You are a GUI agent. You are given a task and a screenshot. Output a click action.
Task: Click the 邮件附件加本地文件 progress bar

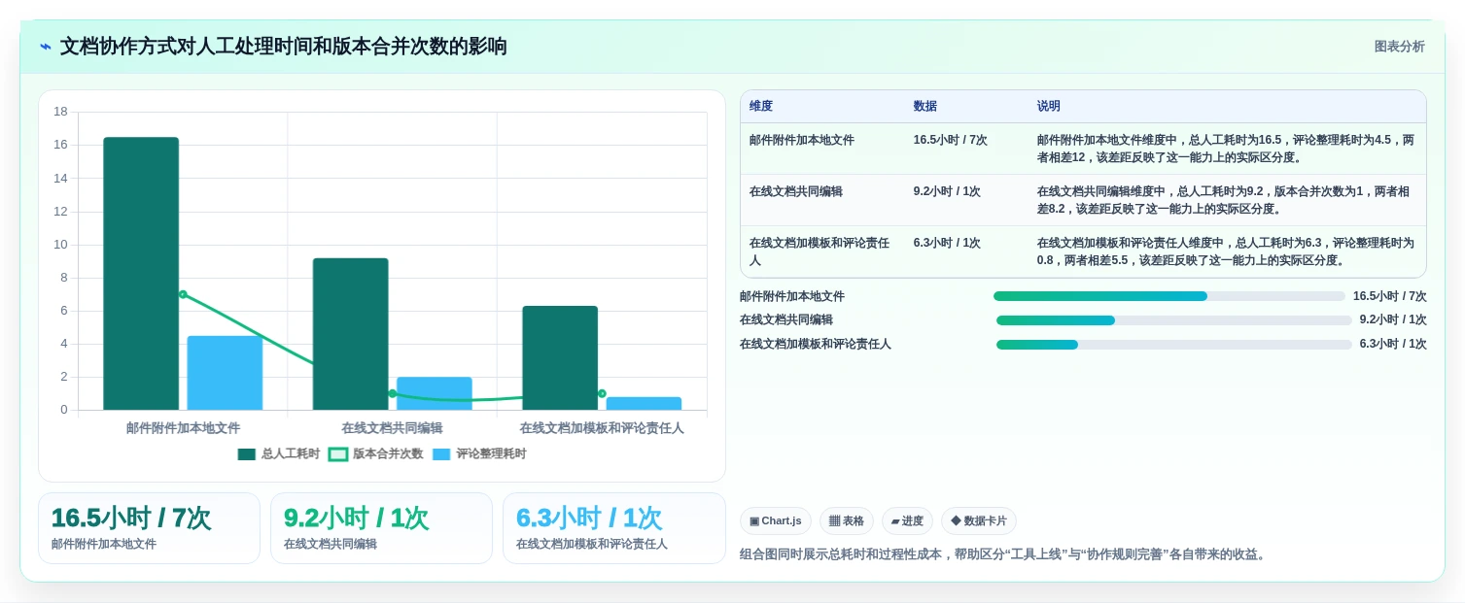click(x=1169, y=296)
